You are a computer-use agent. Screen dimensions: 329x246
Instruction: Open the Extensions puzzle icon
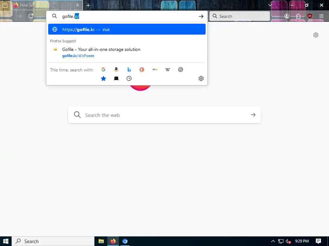(298, 16)
